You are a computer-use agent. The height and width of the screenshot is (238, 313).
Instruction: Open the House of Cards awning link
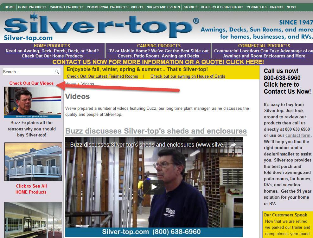click(x=188, y=76)
